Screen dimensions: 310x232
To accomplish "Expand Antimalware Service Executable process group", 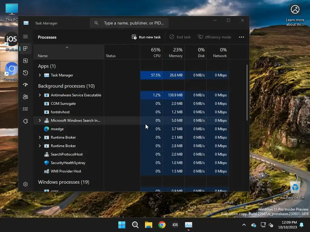I will coord(40,95).
